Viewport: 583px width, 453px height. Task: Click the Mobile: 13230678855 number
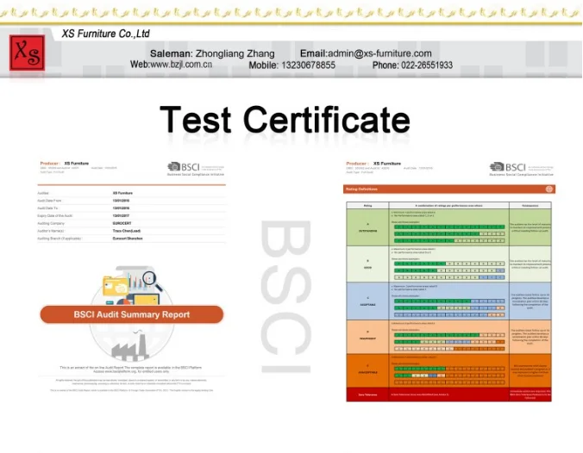291,65
